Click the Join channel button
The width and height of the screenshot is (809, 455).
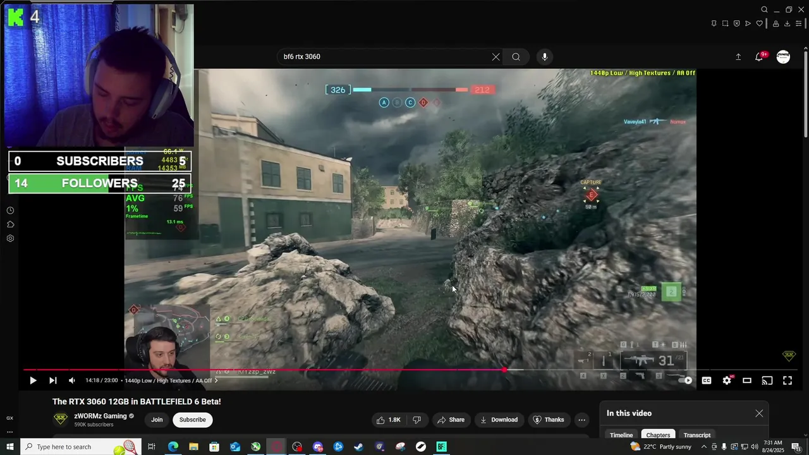click(157, 420)
